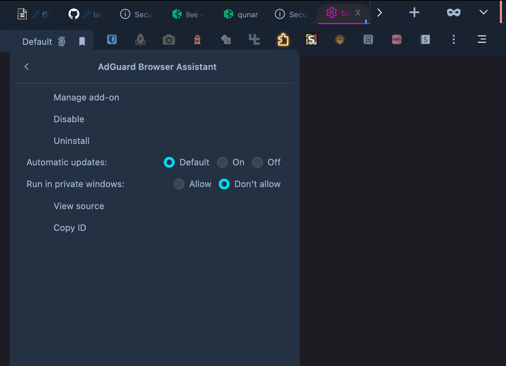Click the private browsing mask icon

453,12
